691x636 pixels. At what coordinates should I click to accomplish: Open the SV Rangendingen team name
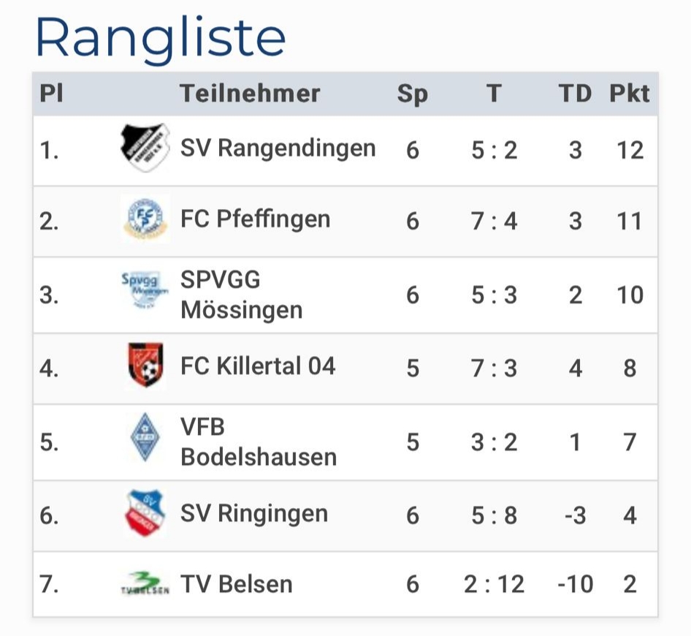[x=278, y=148]
